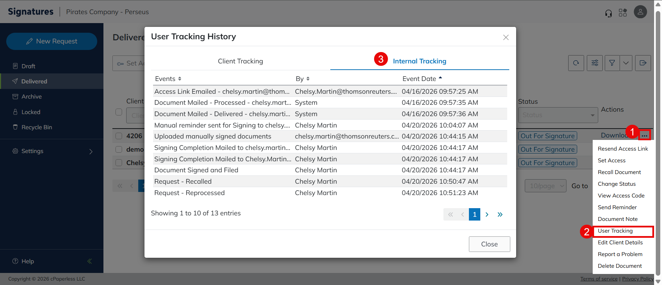Open the user profile avatar
Screen dimensions: 662x285
pyautogui.click(x=640, y=12)
